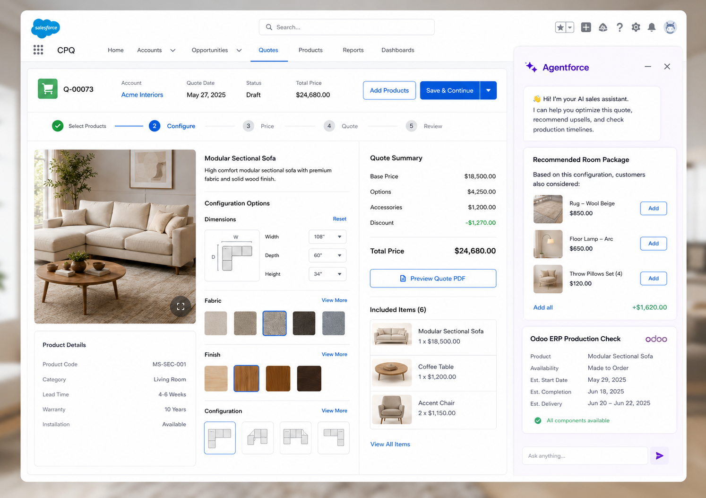This screenshot has width=706, height=498.
Task: Expand the Accounts tab chevron
Action: pyautogui.click(x=173, y=50)
